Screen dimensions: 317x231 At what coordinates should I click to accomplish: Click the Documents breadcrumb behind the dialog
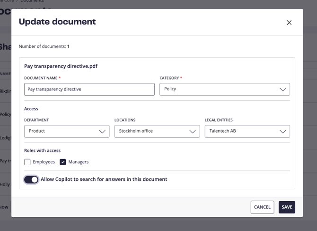pyautogui.click(x=32, y=1)
